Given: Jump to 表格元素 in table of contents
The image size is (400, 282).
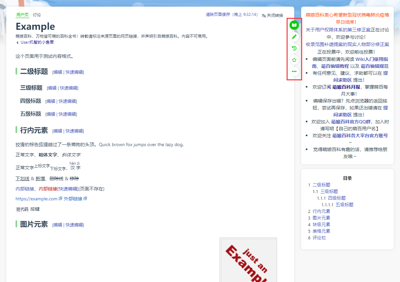Looking at the screenshot, I should tap(321, 231).
